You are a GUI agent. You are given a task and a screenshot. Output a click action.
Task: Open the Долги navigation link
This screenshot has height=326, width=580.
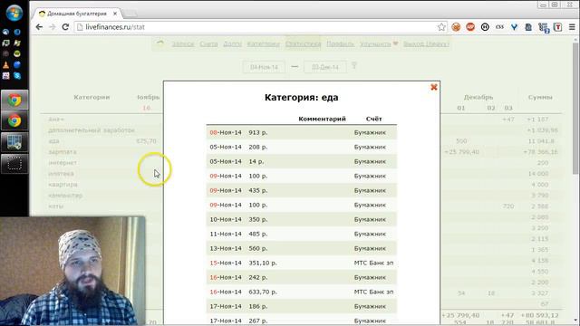click(232, 44)
